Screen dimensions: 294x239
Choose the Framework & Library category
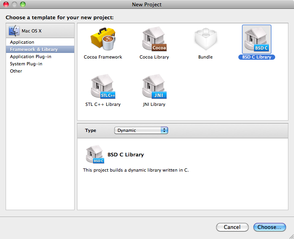40,49
